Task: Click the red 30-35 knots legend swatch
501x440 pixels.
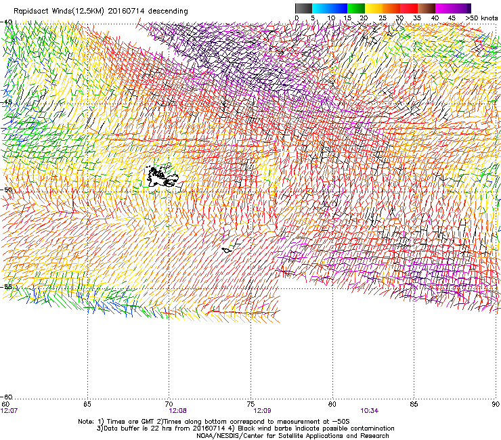Action: (409, 8)
